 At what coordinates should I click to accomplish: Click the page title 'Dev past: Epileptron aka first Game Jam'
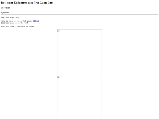pyautogui.click(x=27, y=3)
